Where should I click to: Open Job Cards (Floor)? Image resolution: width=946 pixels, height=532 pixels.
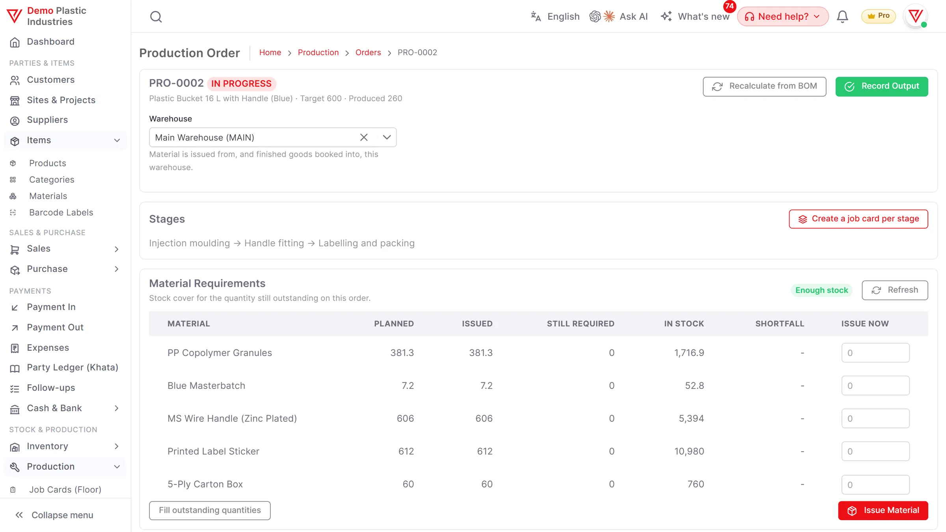click(65, 490)
